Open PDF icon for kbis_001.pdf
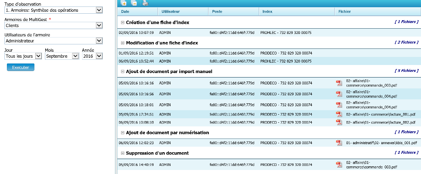The image size is (421, 174). point(339,143)
